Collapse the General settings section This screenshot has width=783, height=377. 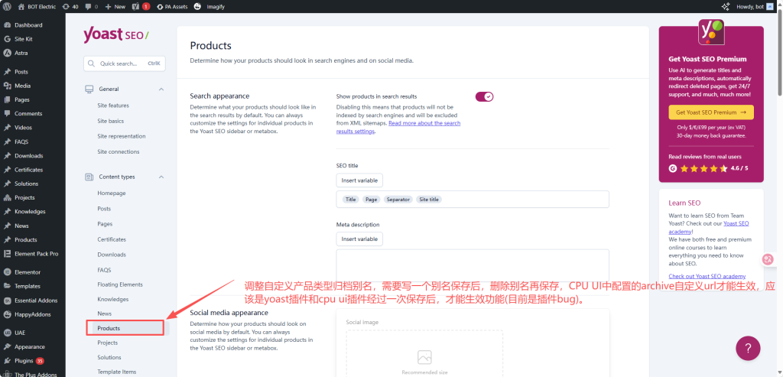[x=161, y=89]
